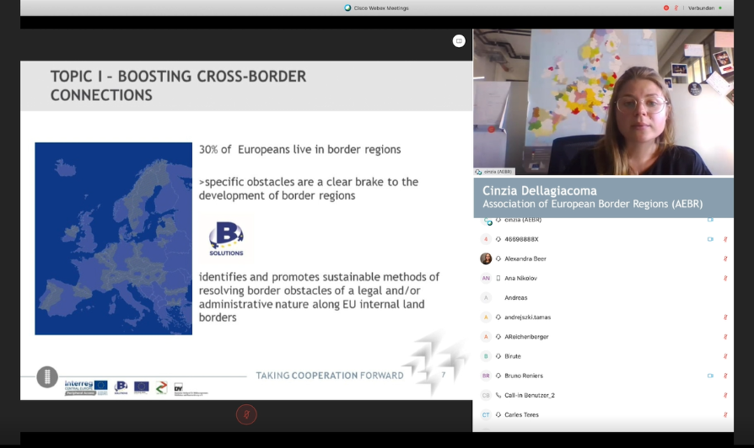This screenshot has width=754, height=448.
Task: Click the muted mic icon of Ana Nikolov
Action: click(725, 278)
